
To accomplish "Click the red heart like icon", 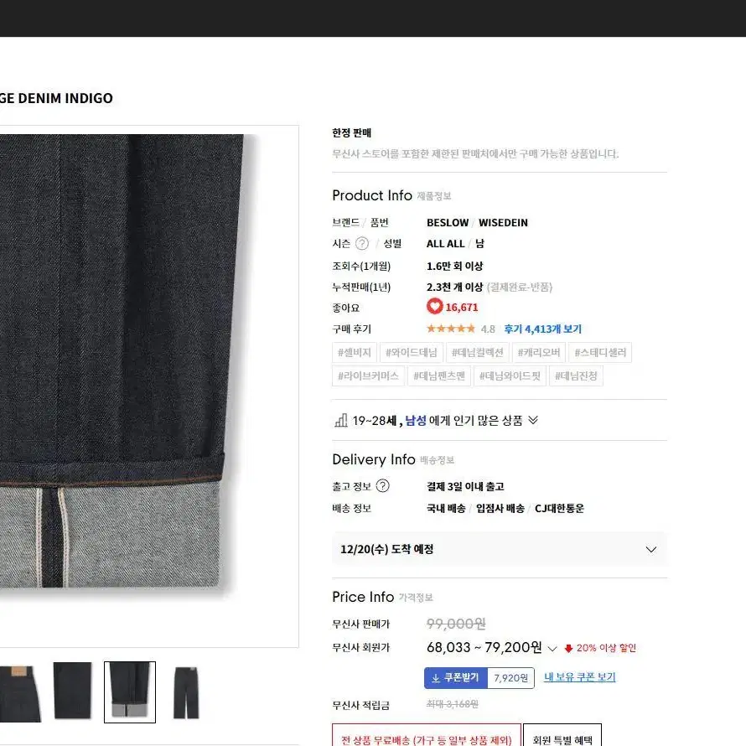I will point(434,307).
